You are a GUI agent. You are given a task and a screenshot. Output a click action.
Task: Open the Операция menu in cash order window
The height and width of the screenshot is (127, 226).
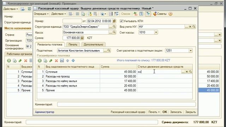[41, 14]
